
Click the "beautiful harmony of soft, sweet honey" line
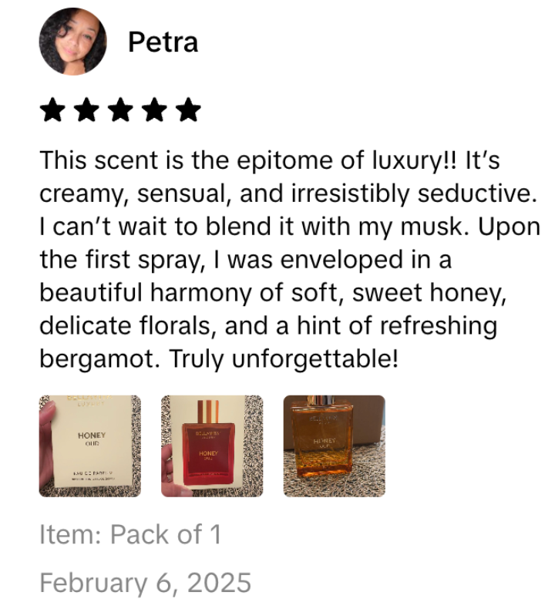(x=273, y=292)
